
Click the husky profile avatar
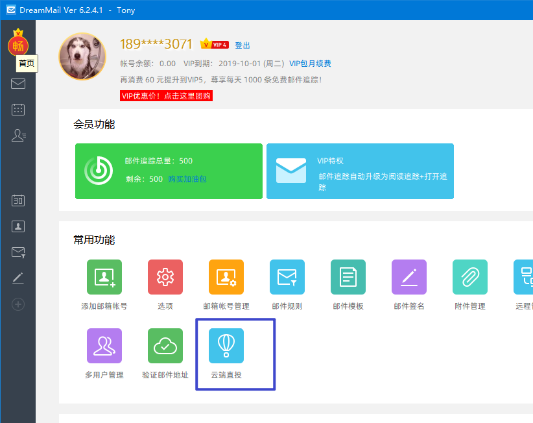click(x=82, y=56)
